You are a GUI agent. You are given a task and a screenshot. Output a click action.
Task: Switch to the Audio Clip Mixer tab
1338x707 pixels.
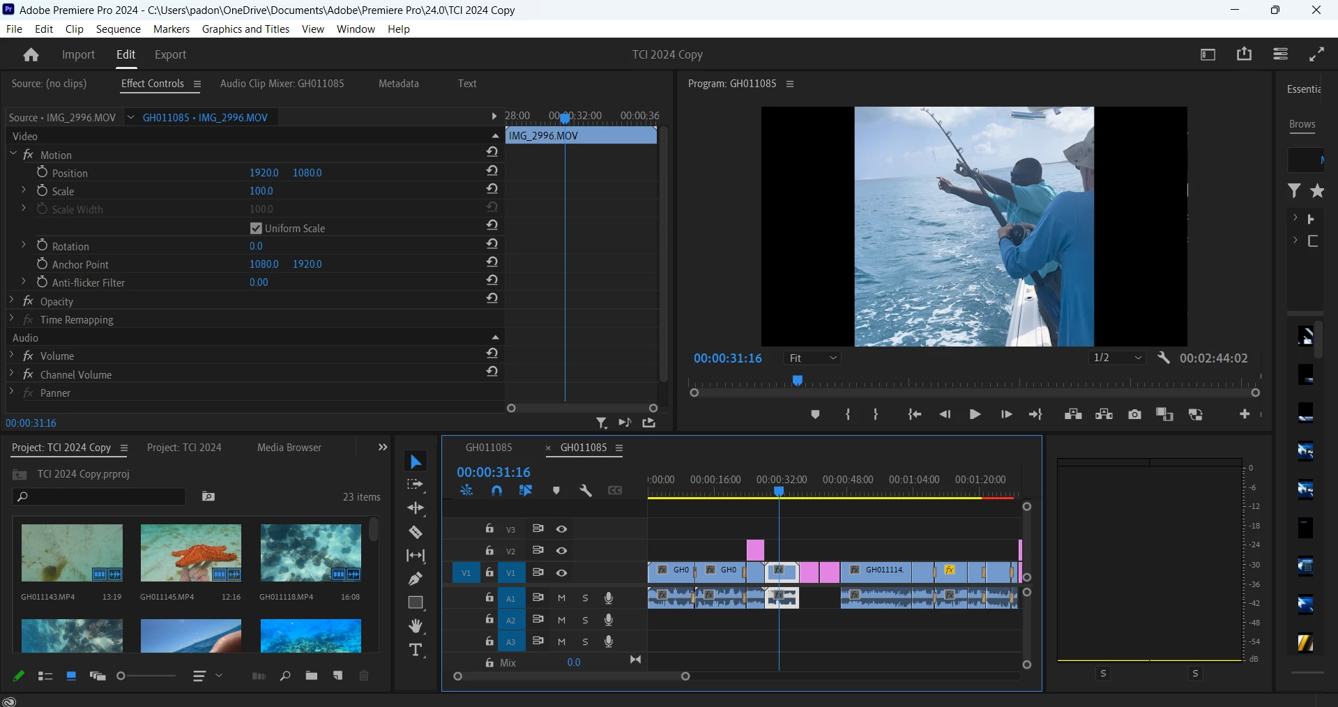[282, 84]
